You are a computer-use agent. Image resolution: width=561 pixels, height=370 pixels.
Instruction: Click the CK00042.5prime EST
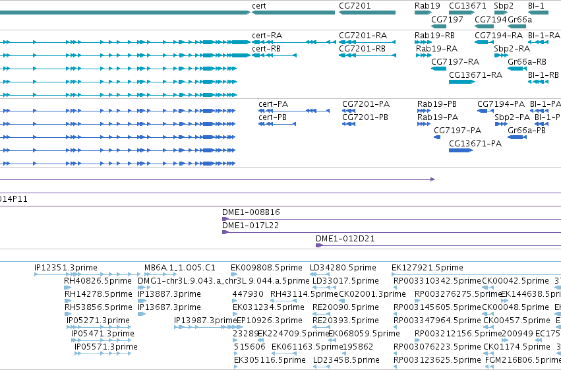[488, 288]
